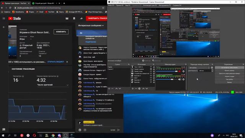245x138 pixels.
Task: Open YouTube Studio hamburger menu
Action: (4, 18)
